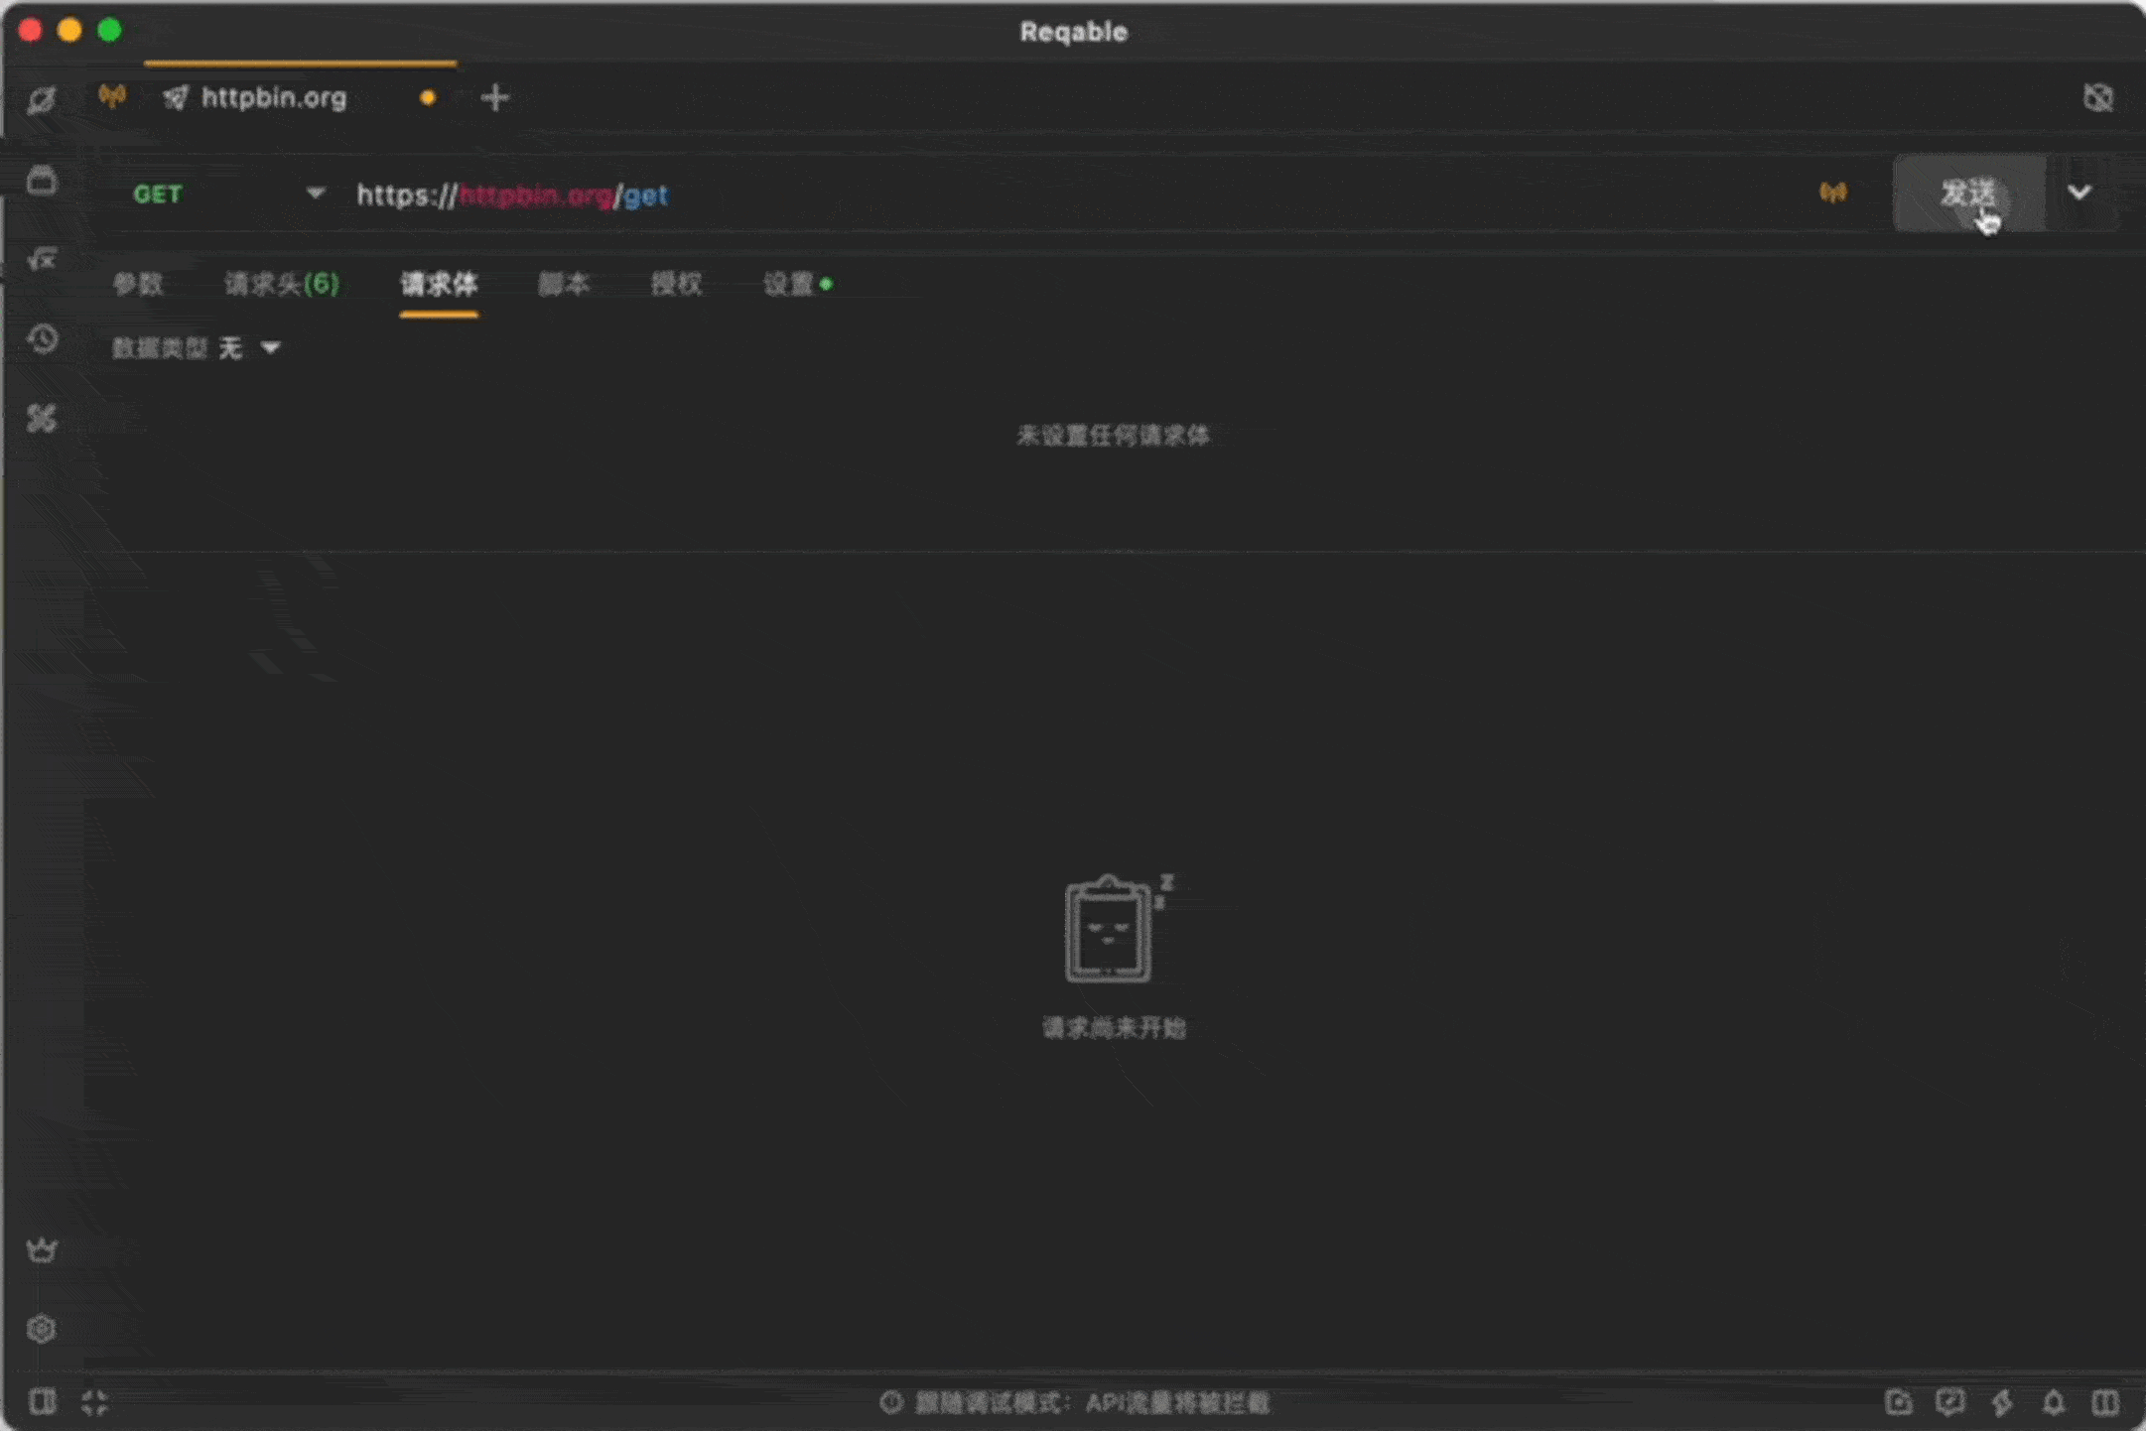Expand the send button options chevron

click(2081, 194)
